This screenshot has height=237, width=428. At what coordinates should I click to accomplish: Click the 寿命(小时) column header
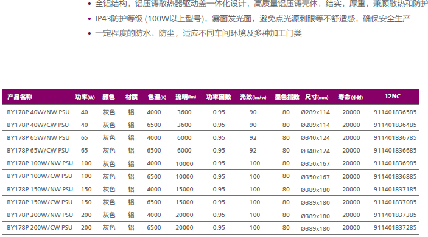pyautogui.click(x=350, y=97)
